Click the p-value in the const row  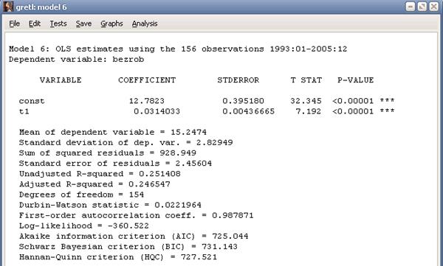[353, 101]
